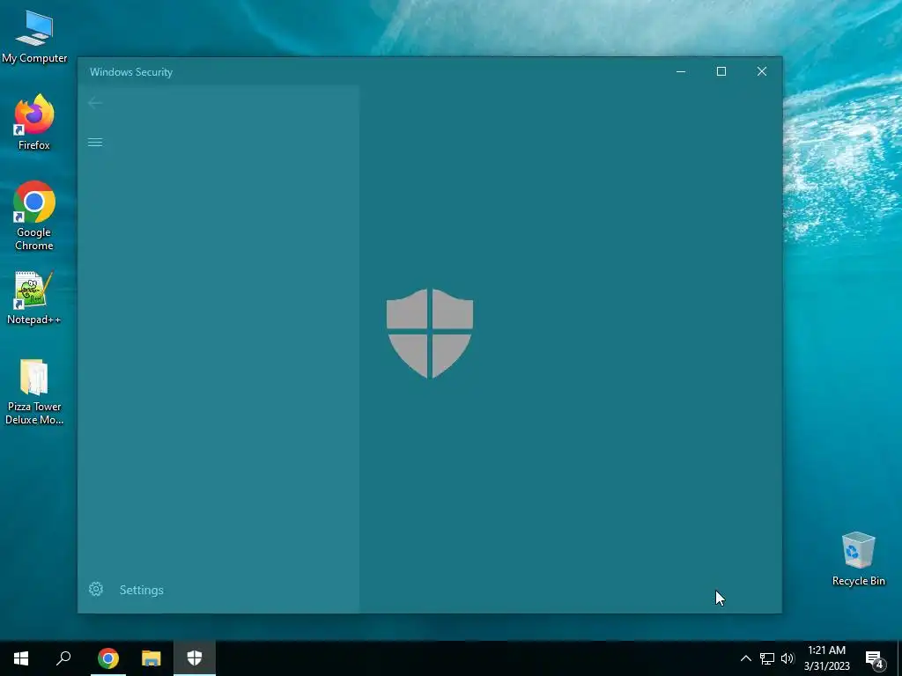Maximize the Windows Security window
902x676 pixels.
pyautogui.click(x=721, y=71)
